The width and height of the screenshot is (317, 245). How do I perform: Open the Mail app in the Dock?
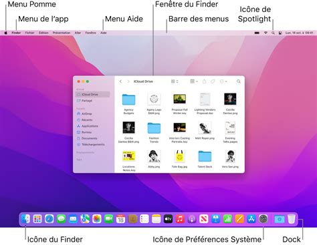point(73,219)
